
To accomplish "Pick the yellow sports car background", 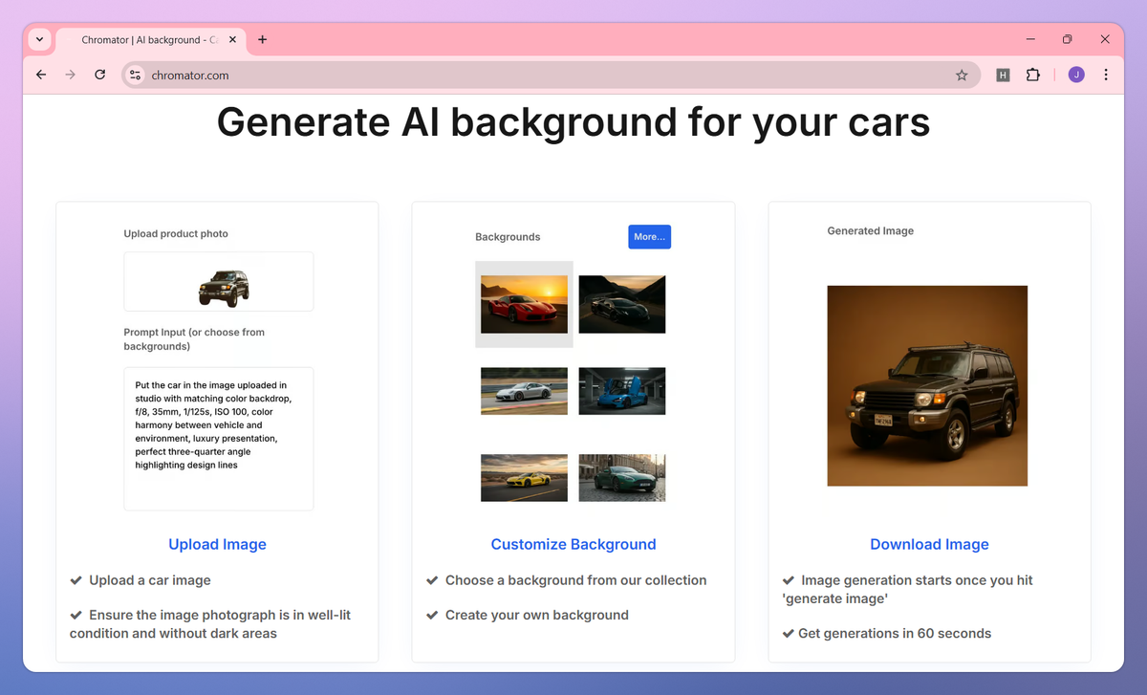I will (x=524, y=477).
